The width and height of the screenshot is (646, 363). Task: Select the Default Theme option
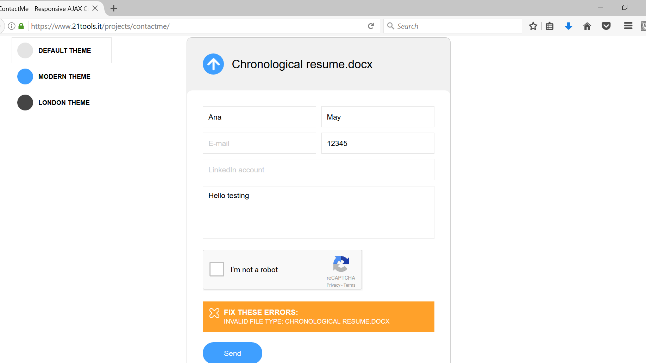click(62, 50)
